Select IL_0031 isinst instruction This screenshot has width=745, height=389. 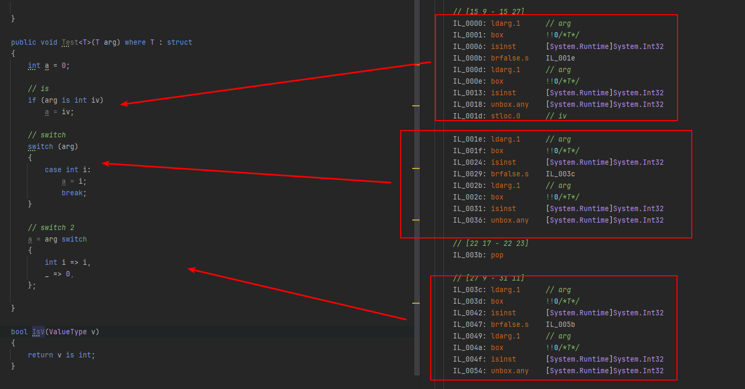(x=558, y=208)
